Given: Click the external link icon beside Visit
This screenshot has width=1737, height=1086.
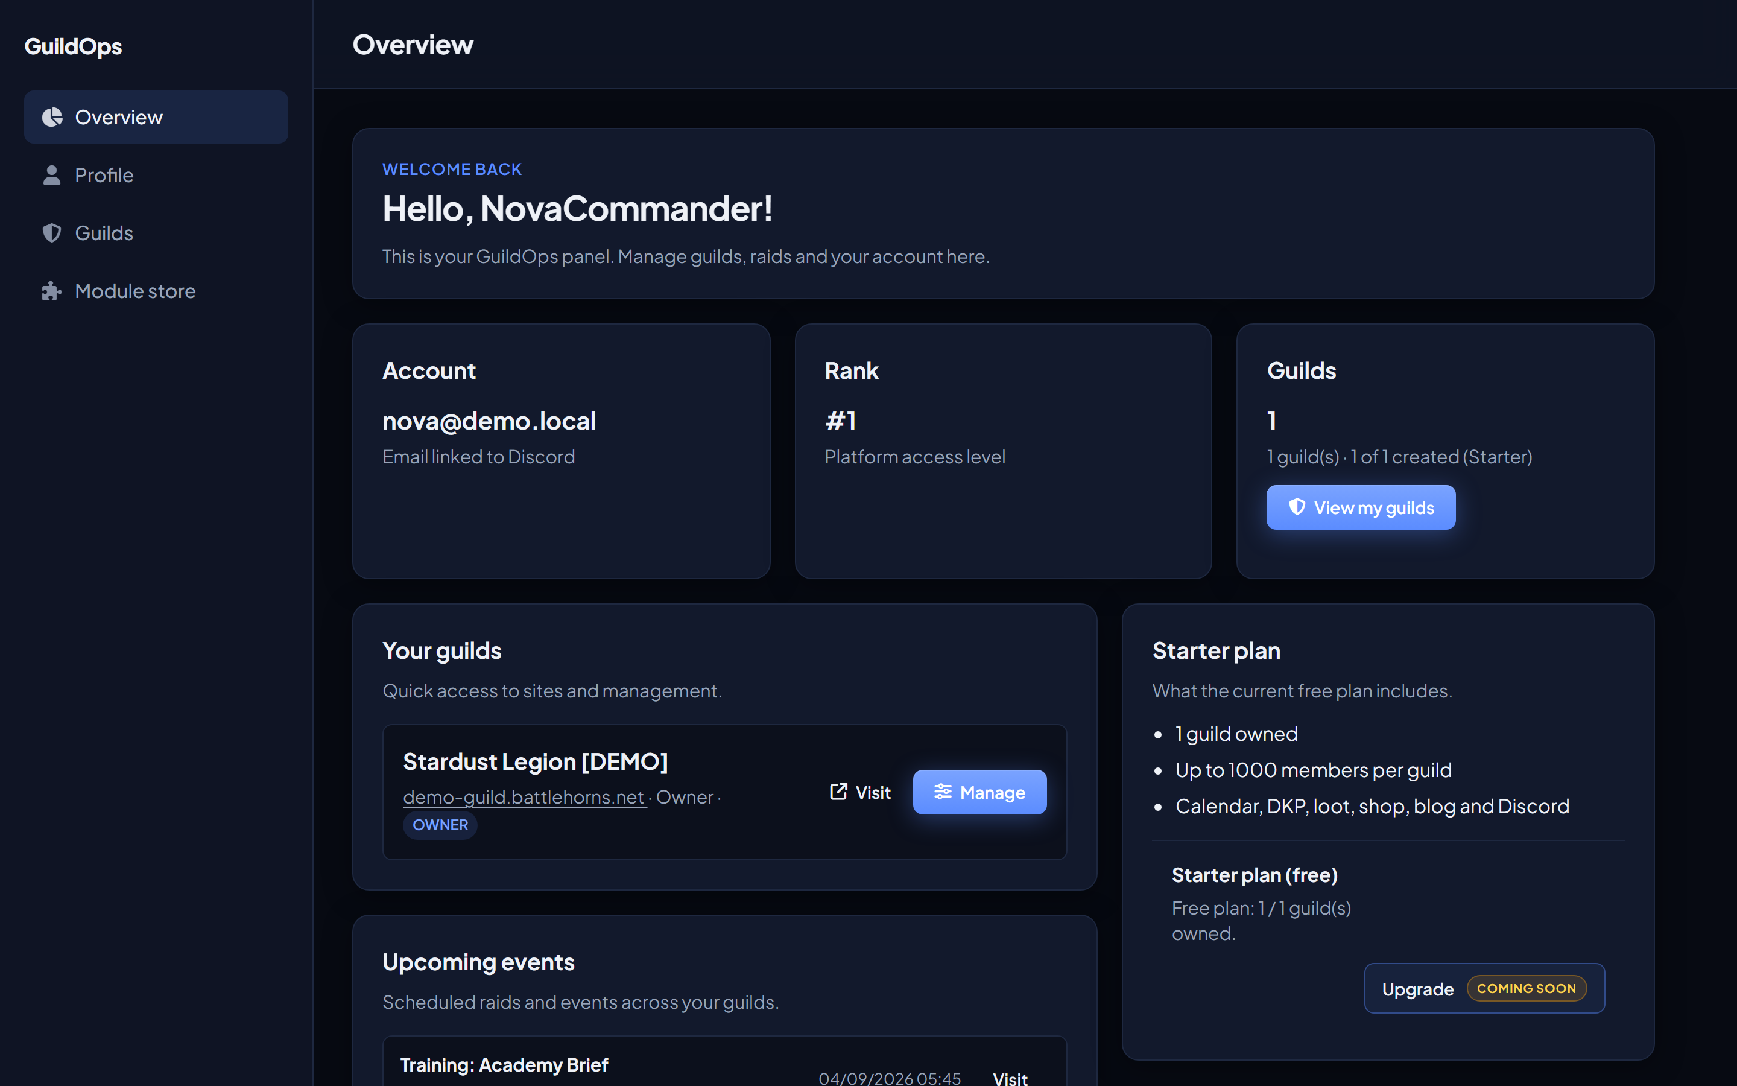Looking at the screenshot, I should point(838,792).
